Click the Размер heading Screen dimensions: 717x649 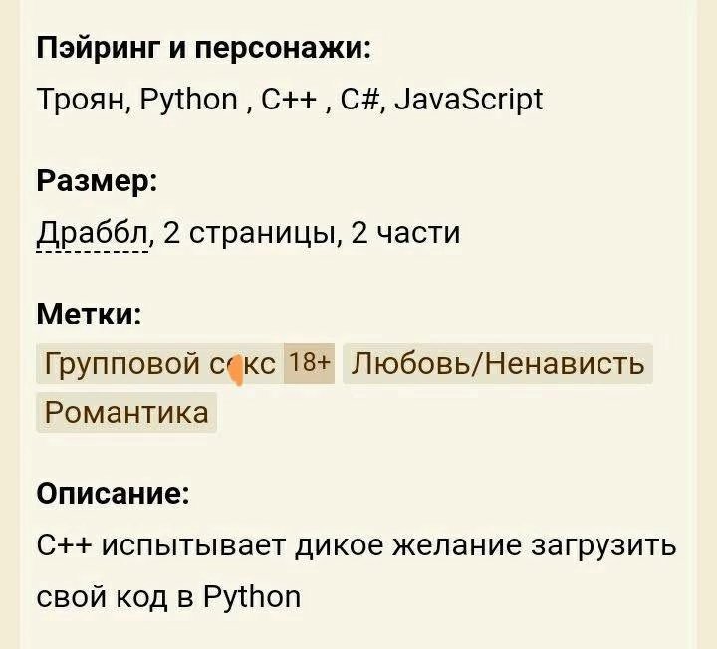click(97, 182)
